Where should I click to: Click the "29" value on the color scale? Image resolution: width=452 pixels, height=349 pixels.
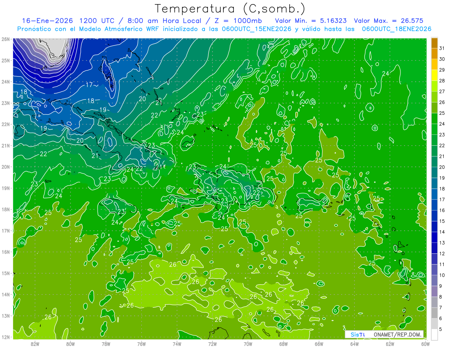[x=442, y=70]
